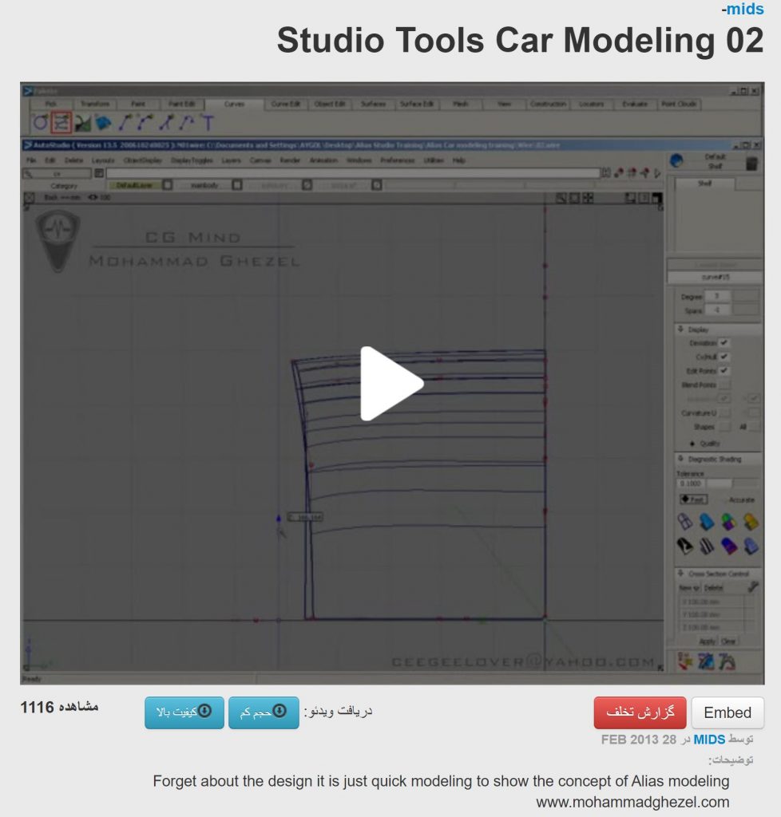Download the high-quality video via کیفیت بالا

(184, 712)
